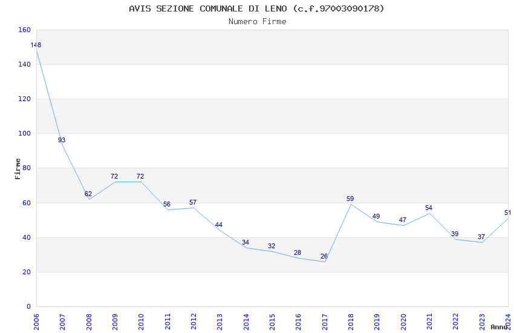The image size is (514, 333).
Task: Select the 44 data label
Action: click(x=219, y=225)
